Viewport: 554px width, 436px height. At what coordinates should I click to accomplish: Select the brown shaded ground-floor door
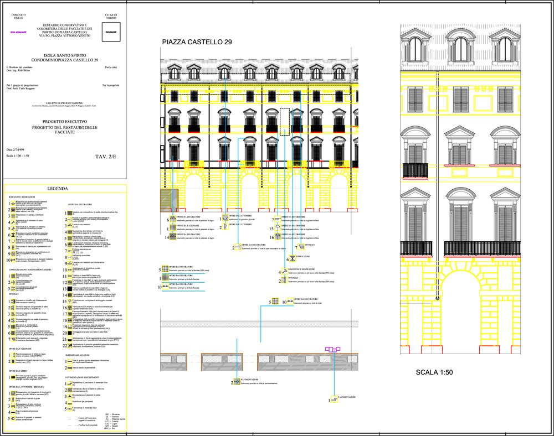pyautogui.click(x=169, y=200)
